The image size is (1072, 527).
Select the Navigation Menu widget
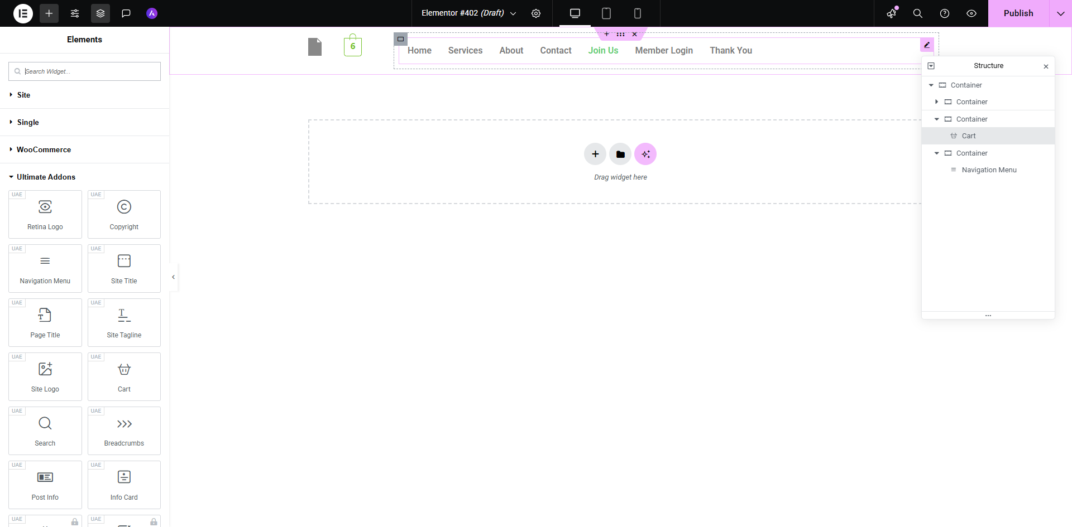45,268
